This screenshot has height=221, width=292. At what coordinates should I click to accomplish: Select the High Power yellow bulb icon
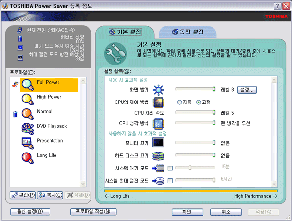(x=28, y=100)
